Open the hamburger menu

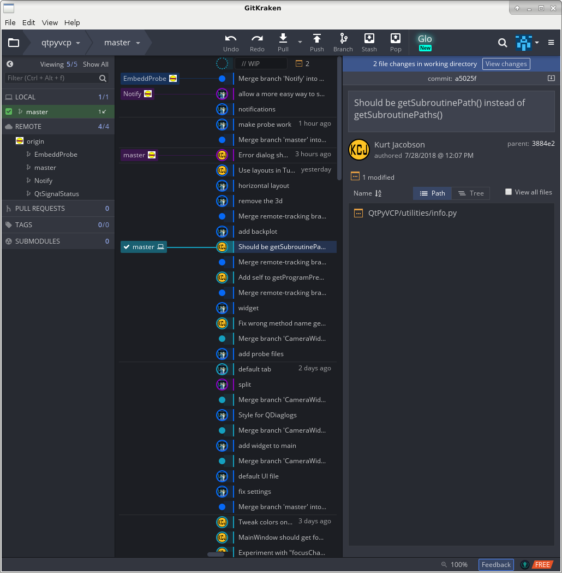coord(551,43)
